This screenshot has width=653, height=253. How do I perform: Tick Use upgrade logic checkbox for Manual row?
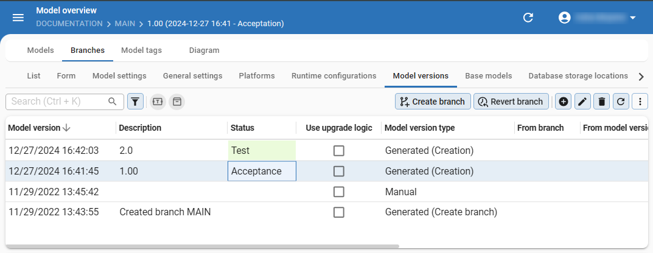(x=339, y=192)
